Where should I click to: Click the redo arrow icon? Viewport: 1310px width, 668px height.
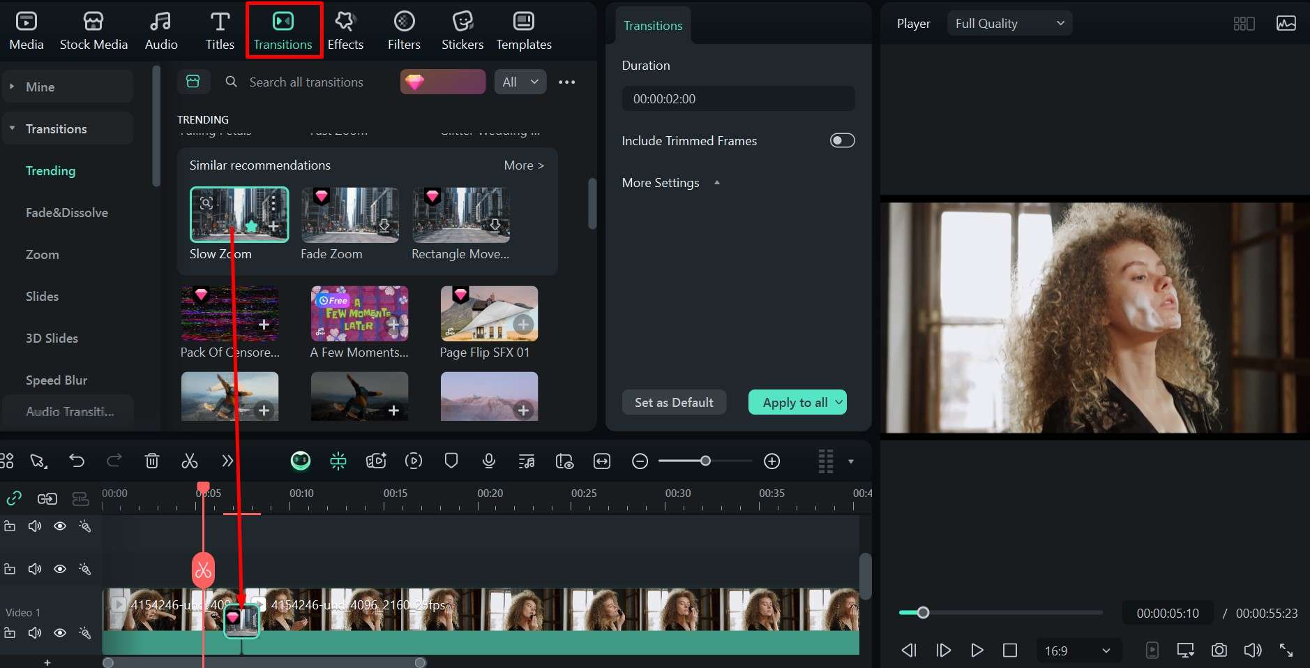(114, 461)
